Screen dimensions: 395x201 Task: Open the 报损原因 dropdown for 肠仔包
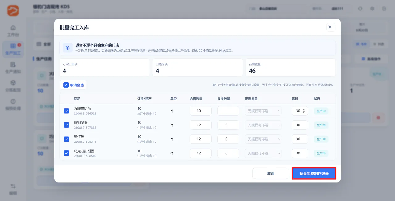click(263, 139)
